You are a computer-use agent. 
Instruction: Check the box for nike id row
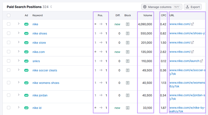click(x=9, y=108)
